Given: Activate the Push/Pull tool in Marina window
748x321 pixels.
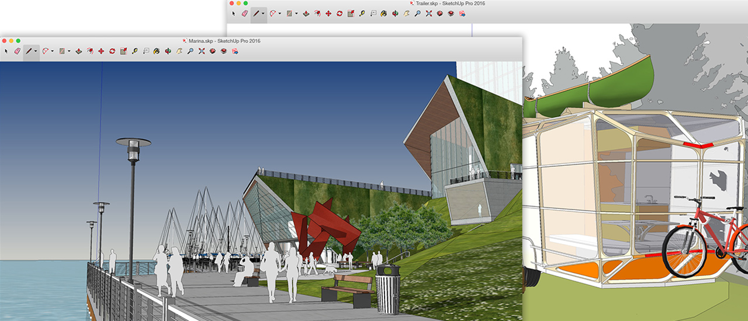Looking at the screenshot, I should [78, 51].
